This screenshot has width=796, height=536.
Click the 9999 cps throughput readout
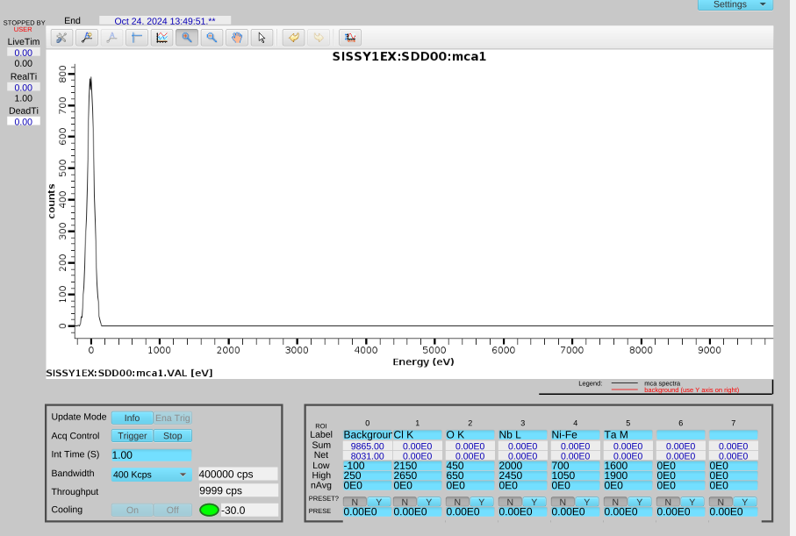(238, 491)
